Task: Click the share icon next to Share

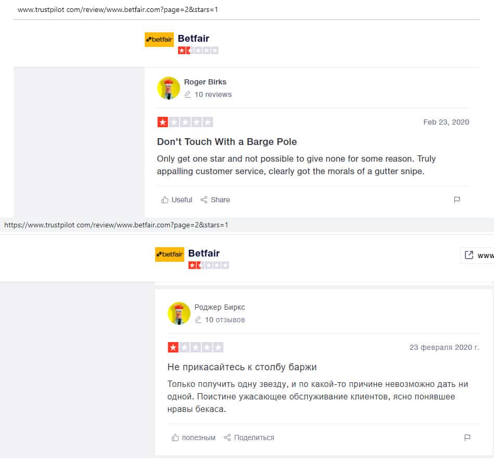Action: pos(204,200)
